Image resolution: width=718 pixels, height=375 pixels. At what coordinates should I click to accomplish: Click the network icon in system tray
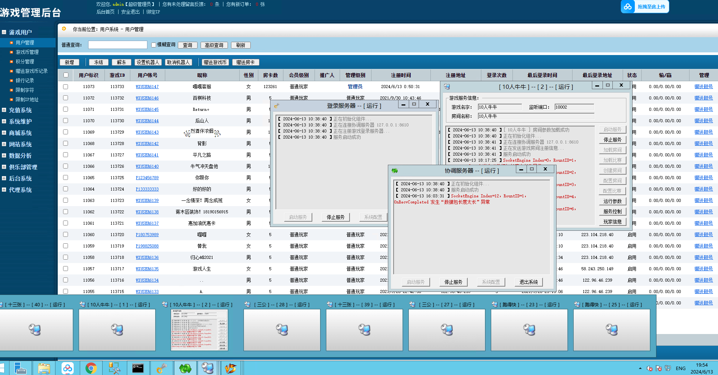point(667,368)
